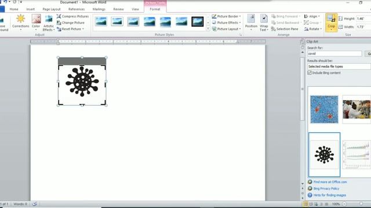Open Picture Effects dropdown

click(x=226, y=23)
